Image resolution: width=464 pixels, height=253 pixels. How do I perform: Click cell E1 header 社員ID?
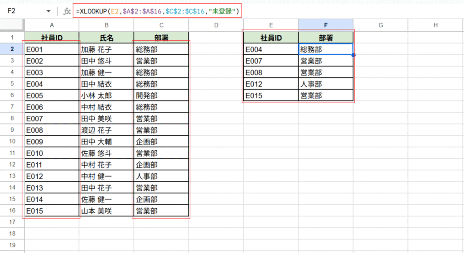pyautogui.click(x=271, y=38)
